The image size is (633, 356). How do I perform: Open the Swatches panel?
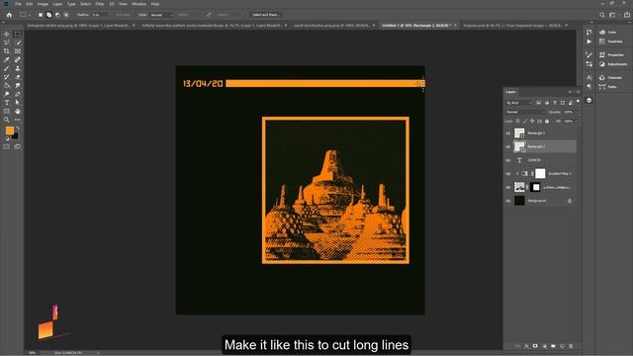[x=611, y=42]
